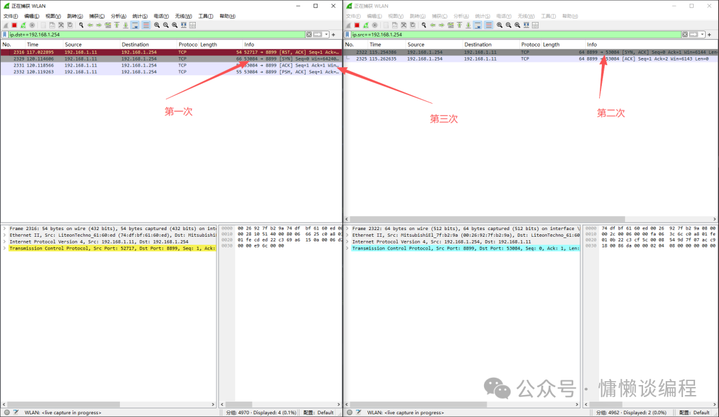
Task: Expand Transmission Control Protocol row, right window
Action: [x=347, y=248]
